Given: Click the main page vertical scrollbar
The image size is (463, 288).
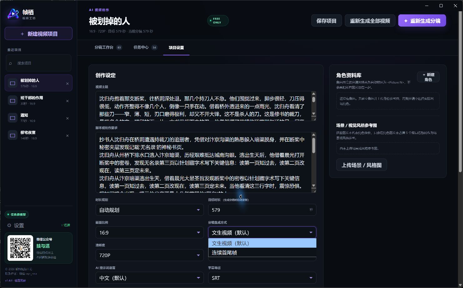Looking at the screenshot, I should point(460,91).
